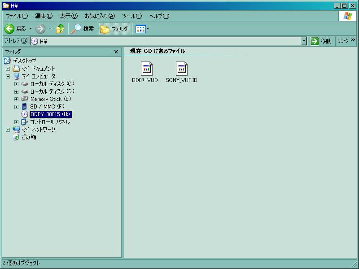The width and height of the screenshot is (359, 269).
Task: Open the File (ファイル) menu
Action: [x=17, y=16]
